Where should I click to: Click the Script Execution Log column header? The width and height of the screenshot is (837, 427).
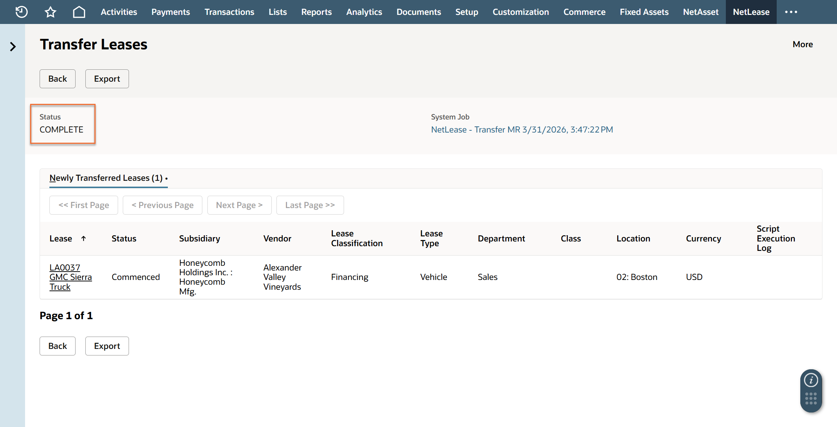pyautogui.click(x=776, y=239)
